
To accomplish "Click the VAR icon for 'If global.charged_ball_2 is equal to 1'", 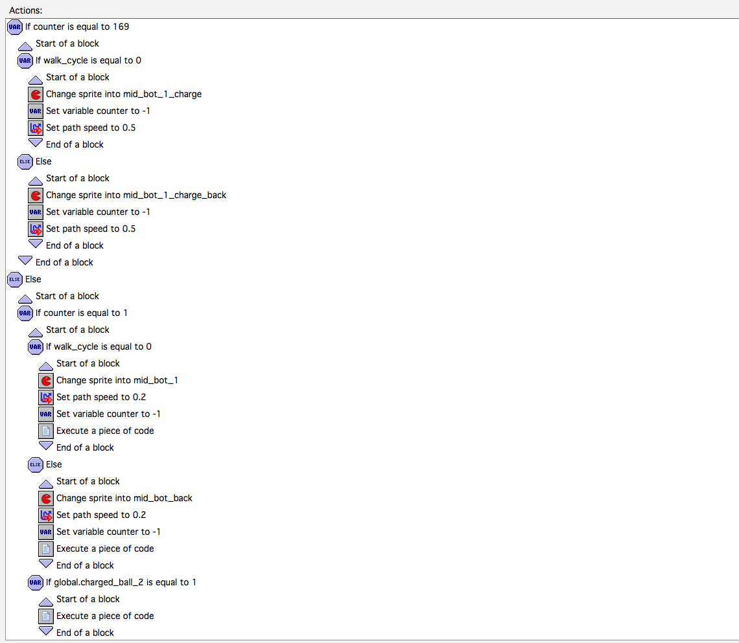I will [36, 582].
